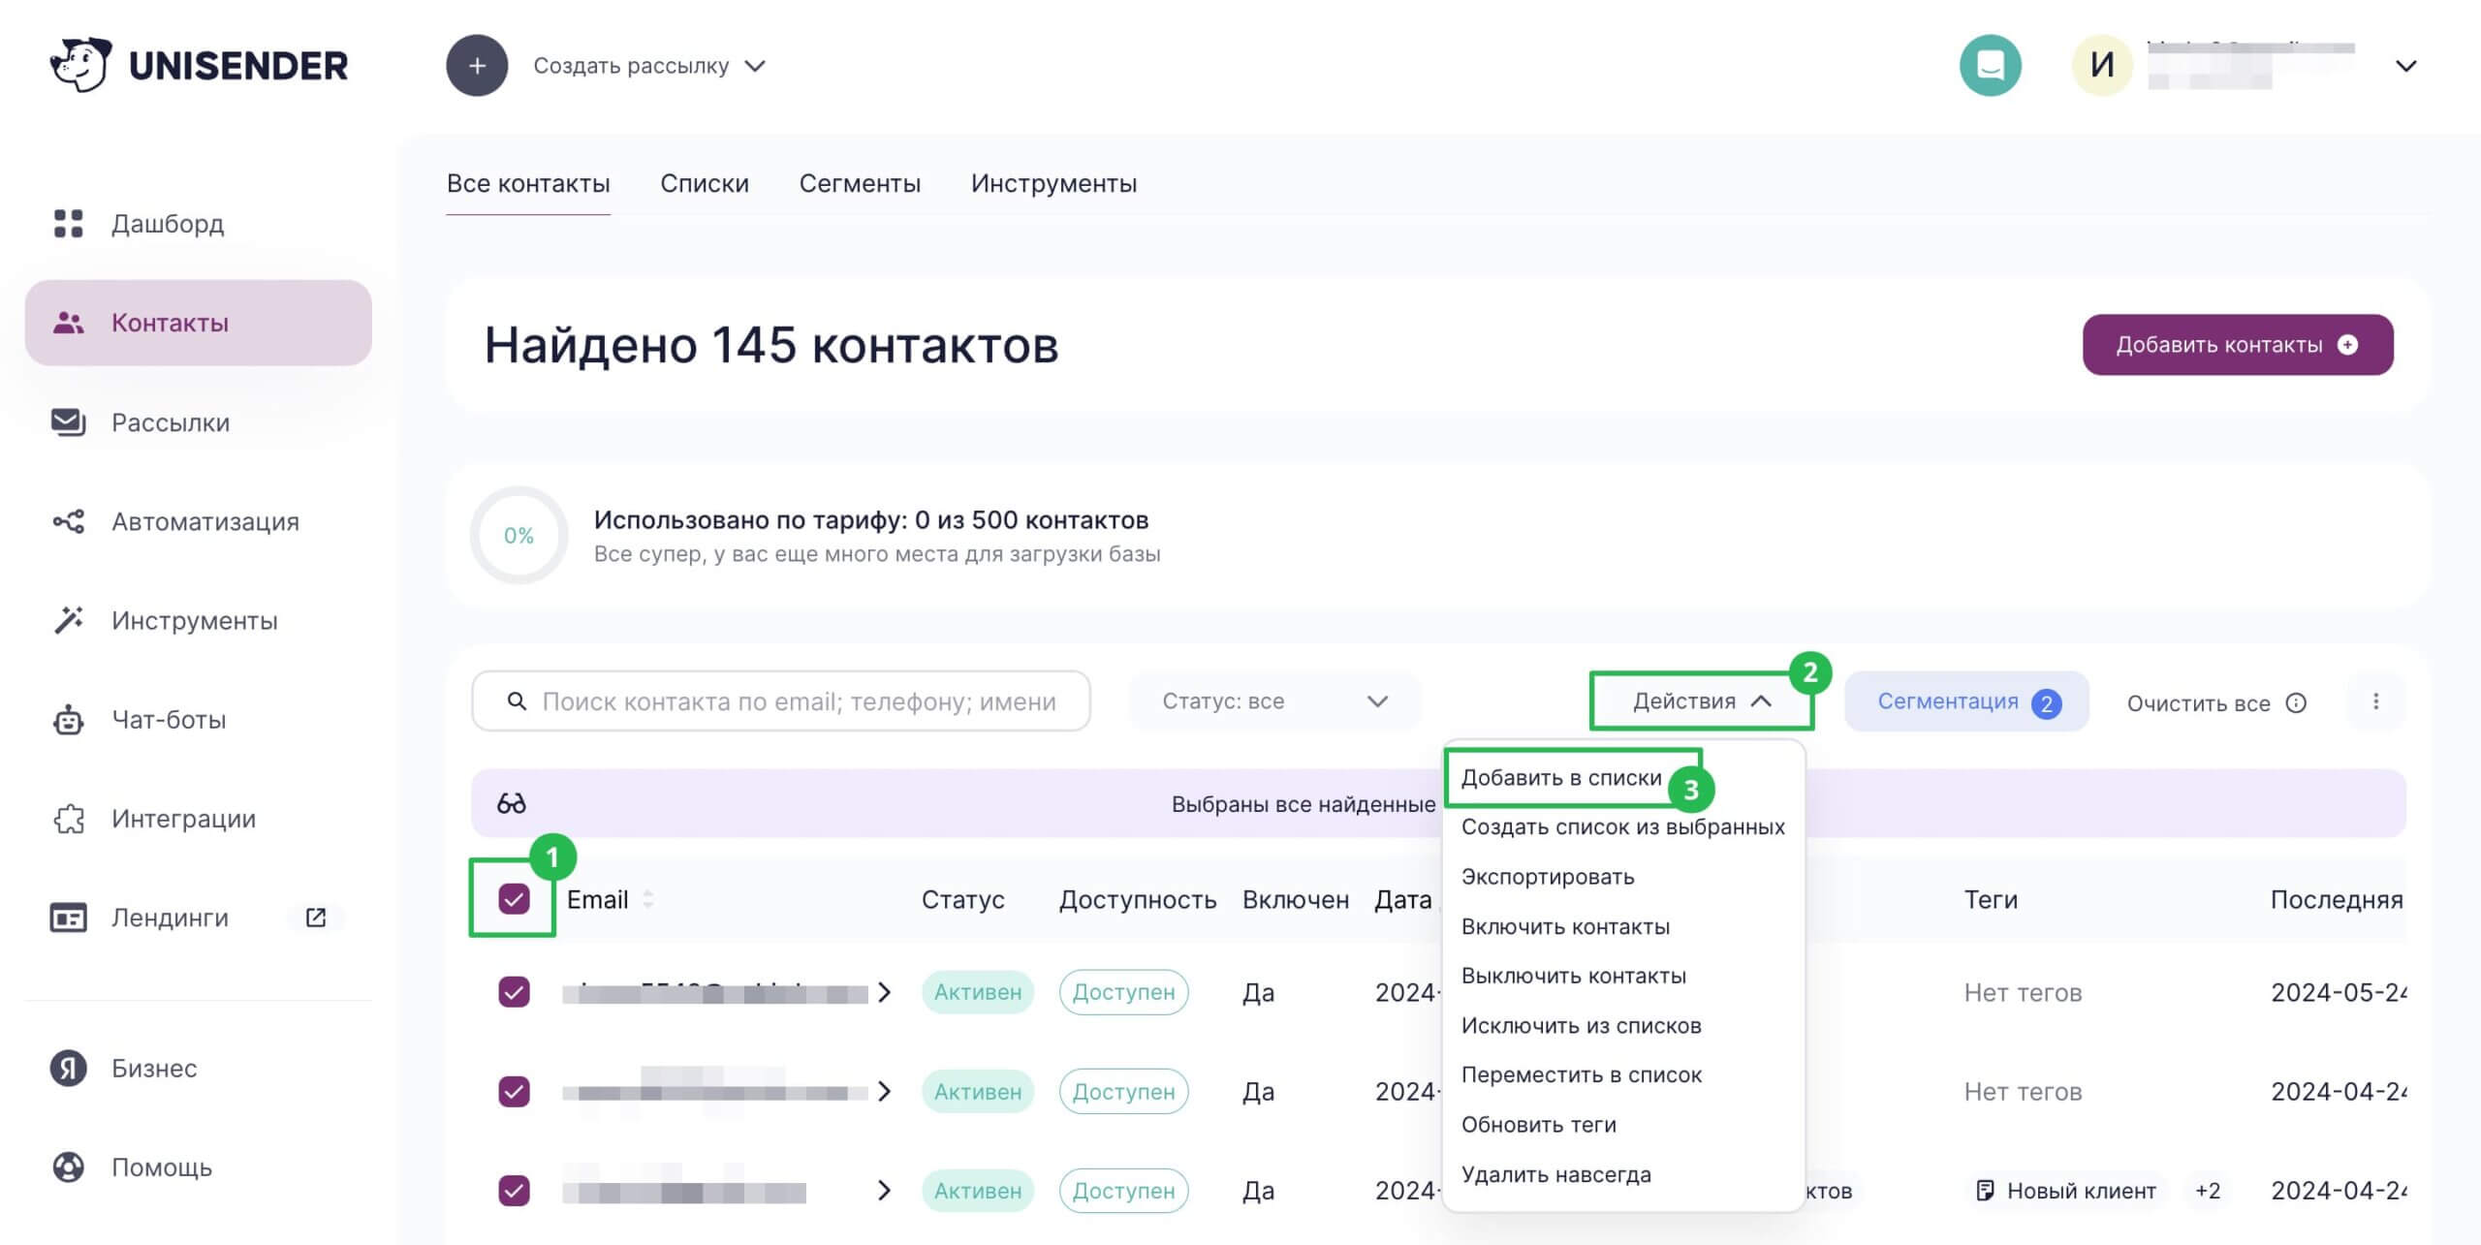Click the Лендинги page icon

coord(68,918)
